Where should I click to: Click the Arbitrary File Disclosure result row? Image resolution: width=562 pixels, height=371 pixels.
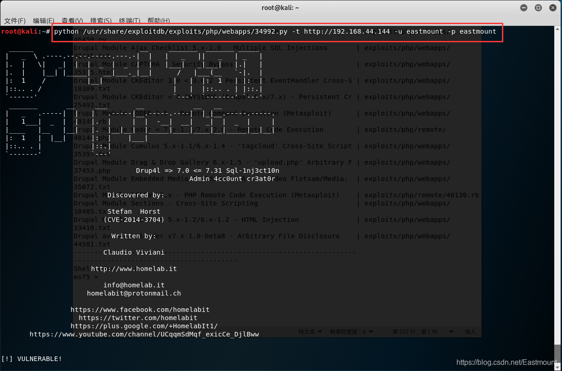pos(262,236)
